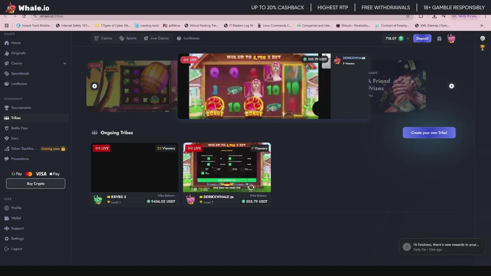
Task: Open the Linux Commands bookmark
Action: click(274, 26)
